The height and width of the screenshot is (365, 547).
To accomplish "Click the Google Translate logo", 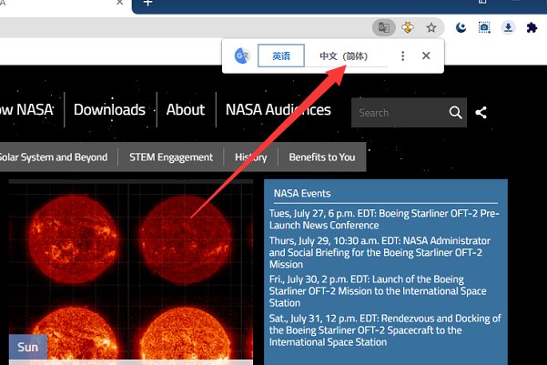I will (x=242, y=56).
